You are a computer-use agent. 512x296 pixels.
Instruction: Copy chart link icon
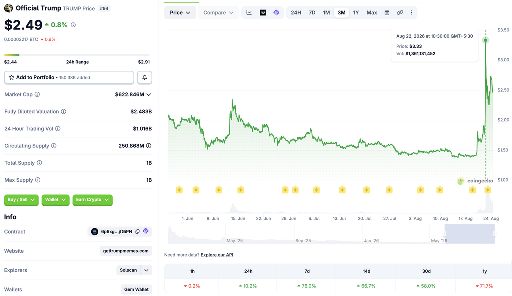(x=400, y=12)
